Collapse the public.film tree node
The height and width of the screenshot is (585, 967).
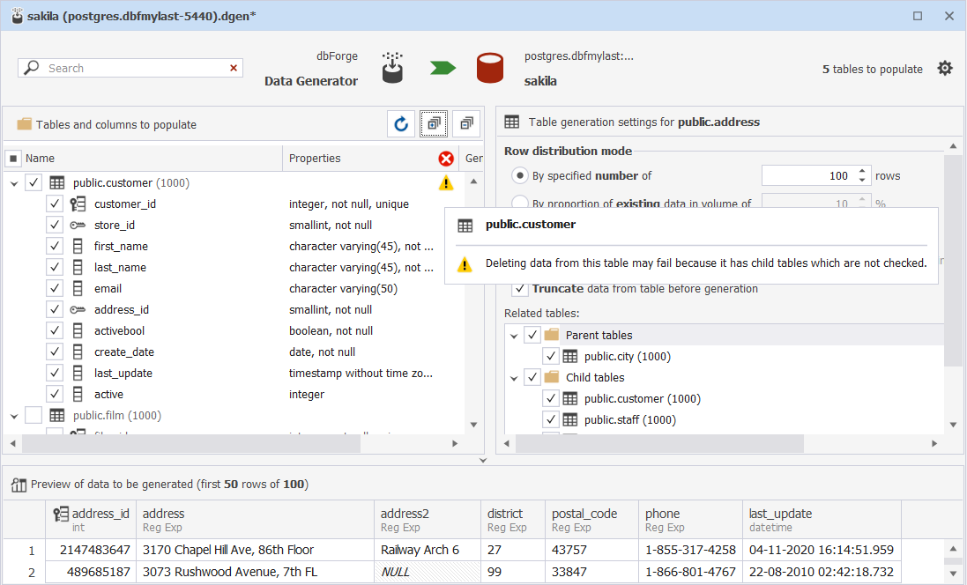coord(14,416)
